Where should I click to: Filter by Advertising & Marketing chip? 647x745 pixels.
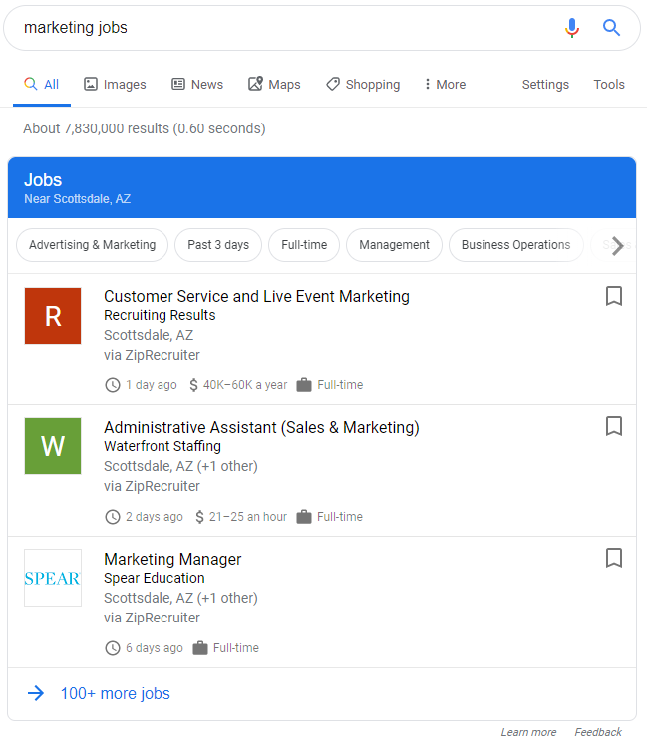tap(93, 245)
